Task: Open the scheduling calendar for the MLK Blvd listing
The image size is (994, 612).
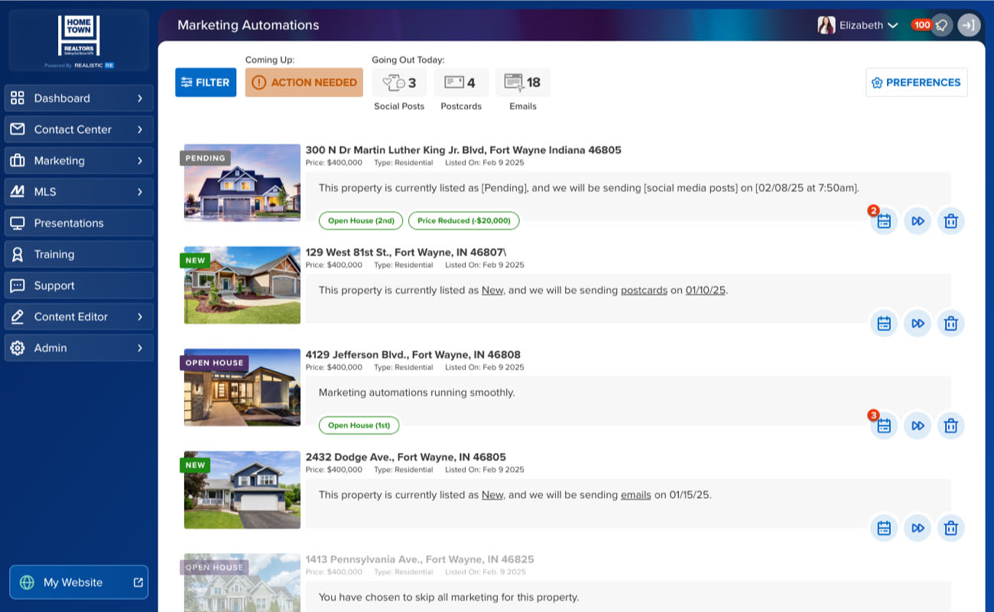Action: click(x=884, y=220)
